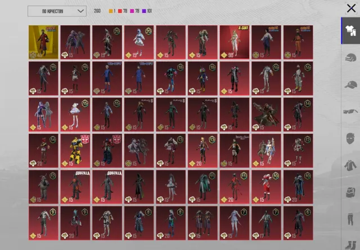Select the yellow Bumblebee Transformers outfit
This screenshot has width=360, height=250.
[x=75, y=151]
